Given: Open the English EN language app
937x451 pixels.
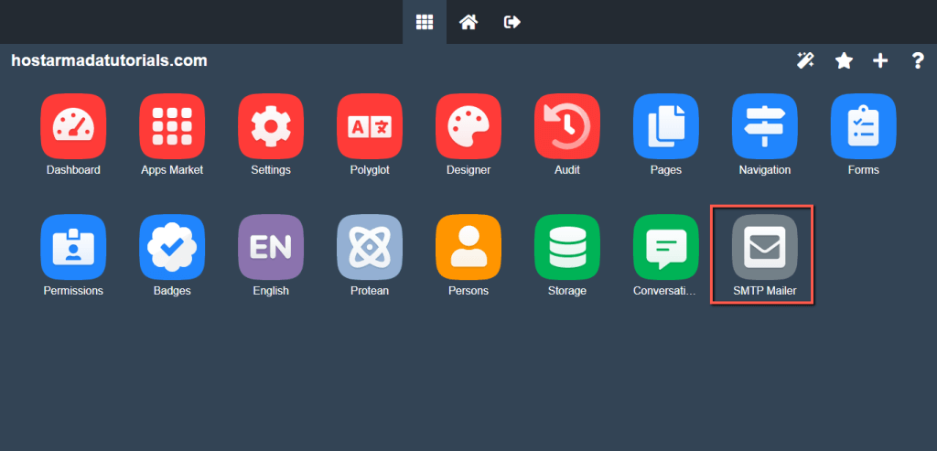Looking at the screenshot, I should [x=271, y=247].
